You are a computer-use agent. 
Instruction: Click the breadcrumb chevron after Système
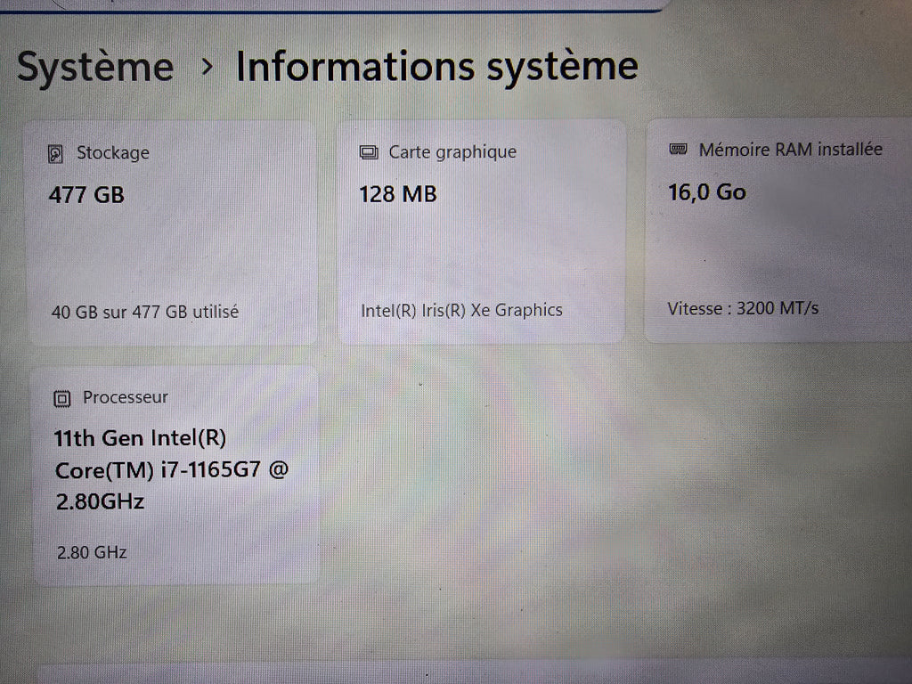207,67
